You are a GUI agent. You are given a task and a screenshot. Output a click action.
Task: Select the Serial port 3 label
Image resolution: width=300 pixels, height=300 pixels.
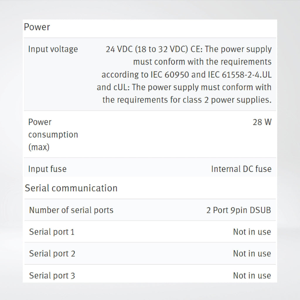[52, 276]
